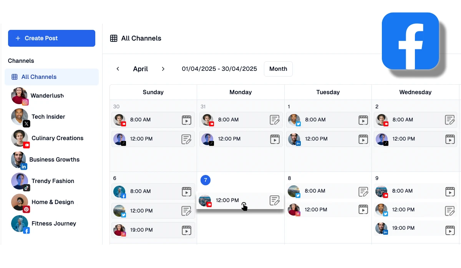Viewport: 461px width, 268px height.
Task: Go to previous month with left chevron
Action: pyautogui.click(x=118, y=69)
